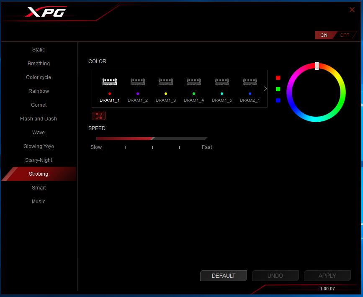Click the XPG logo

pos(46,12)
